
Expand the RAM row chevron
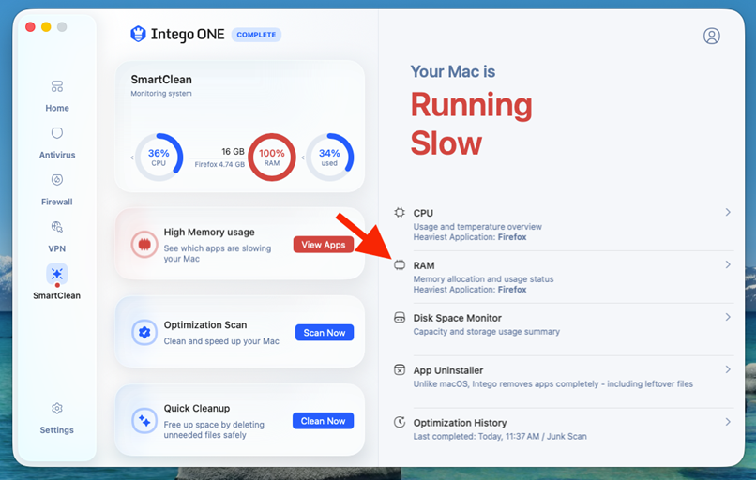click(x=728, y=264)
